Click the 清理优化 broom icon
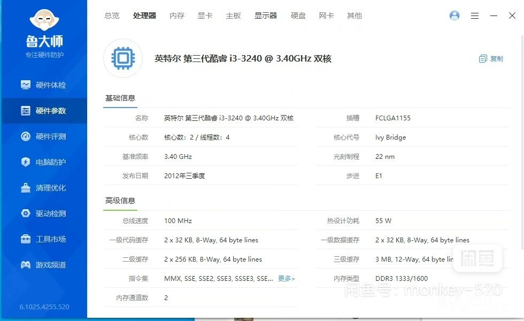Viewport: 524px width, 321px height. pos(26,188)
